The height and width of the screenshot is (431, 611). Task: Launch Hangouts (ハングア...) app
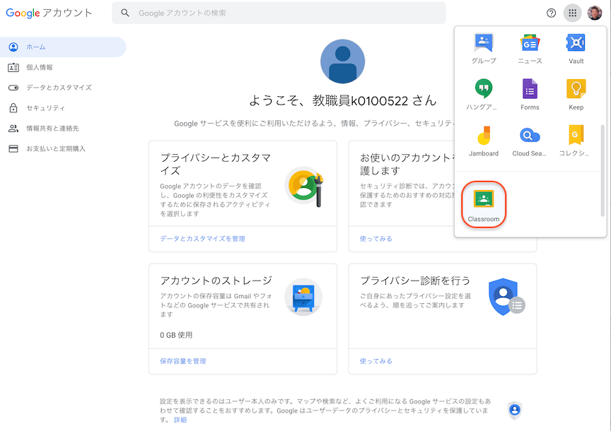tap(484, 95)
